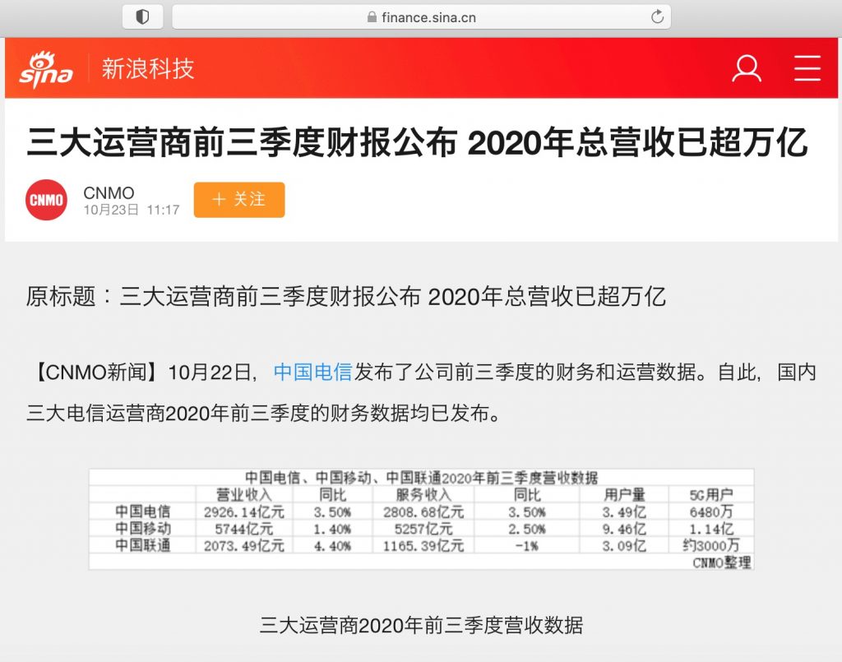The width and height of the screenshot is (842, 662).
Task: Click the table row label 中国联通
Action: pos(142,545)
